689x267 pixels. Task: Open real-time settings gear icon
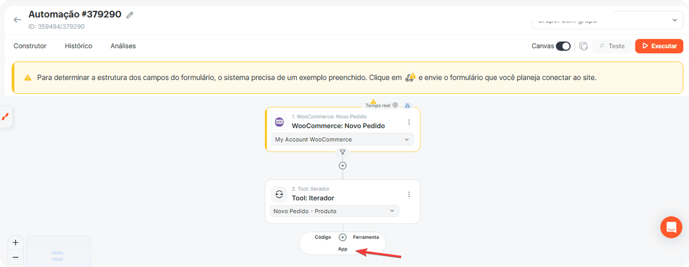pos(395,105)
